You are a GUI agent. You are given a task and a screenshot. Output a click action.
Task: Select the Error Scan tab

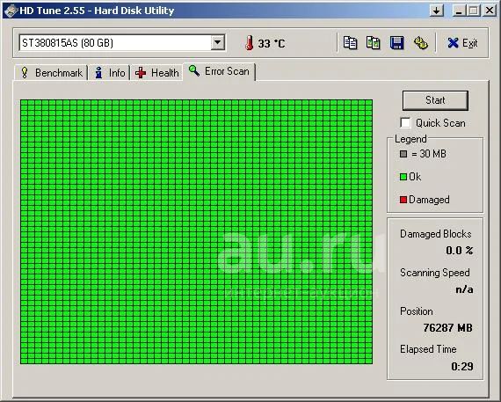click(x=219, y=71)
